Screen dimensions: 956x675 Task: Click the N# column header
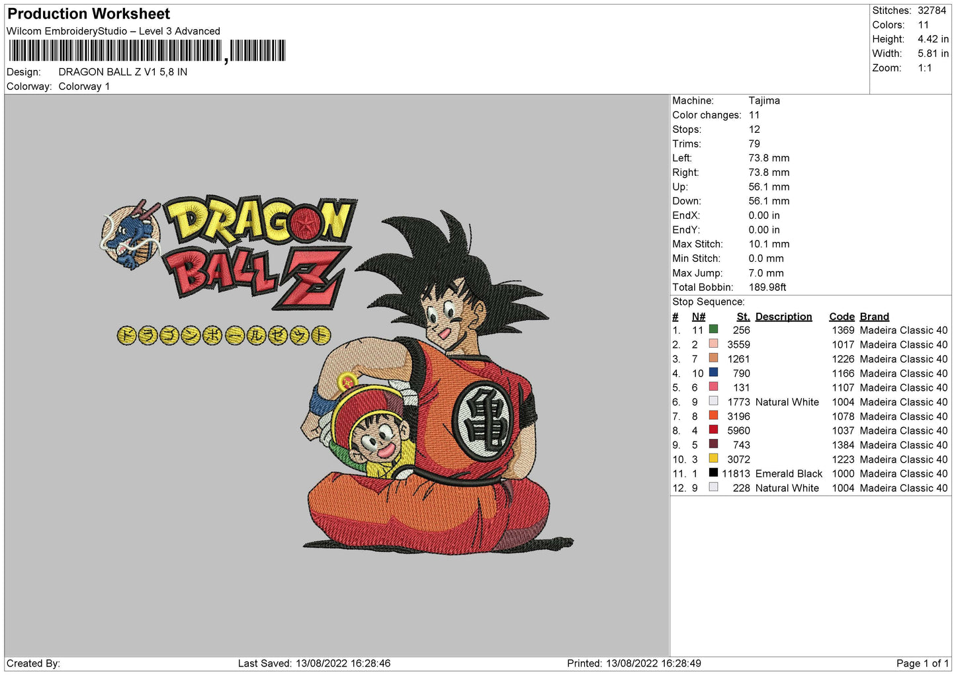coord(699,317)
